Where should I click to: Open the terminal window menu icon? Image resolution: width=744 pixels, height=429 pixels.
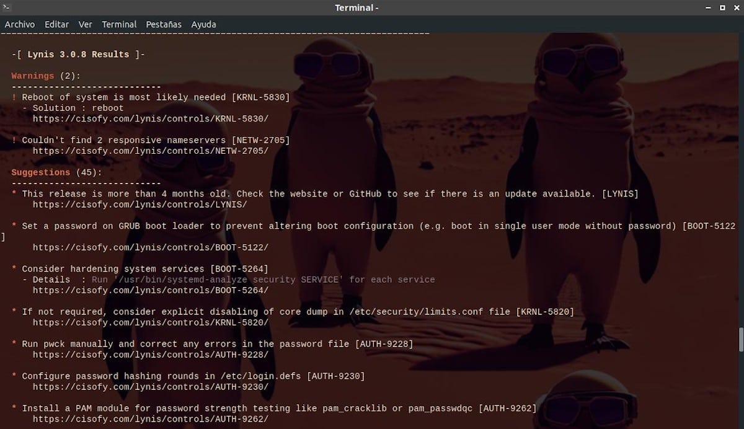pyautogui.click(x=7, y=7)
